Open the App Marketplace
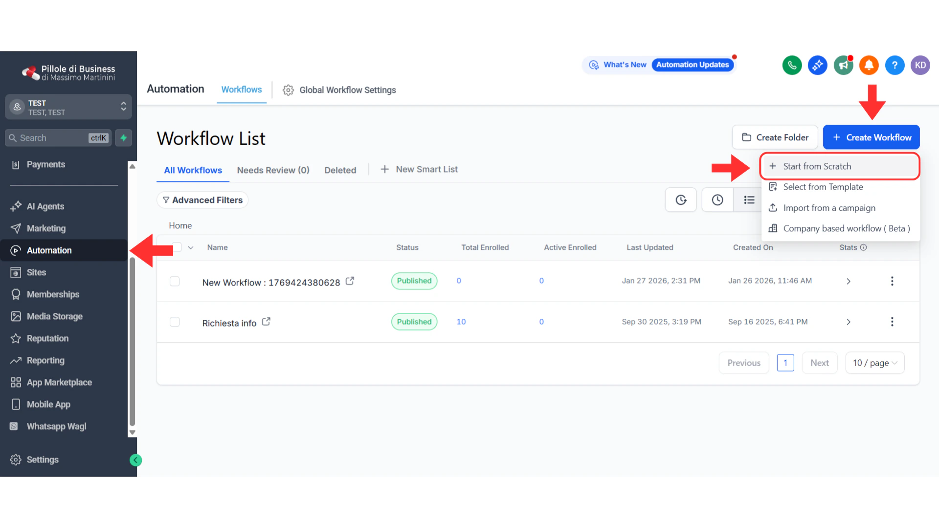The height and width of the screenshot is (528, 939). [x=59, y=382]
